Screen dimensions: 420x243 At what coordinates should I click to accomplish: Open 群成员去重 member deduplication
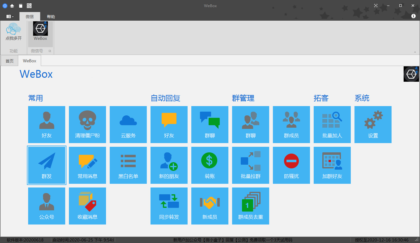click(x=251, y=206)
